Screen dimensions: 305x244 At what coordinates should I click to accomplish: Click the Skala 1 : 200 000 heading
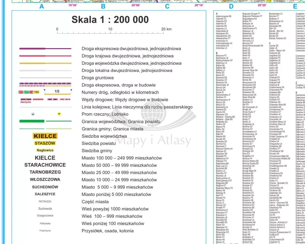pos(110,20)
